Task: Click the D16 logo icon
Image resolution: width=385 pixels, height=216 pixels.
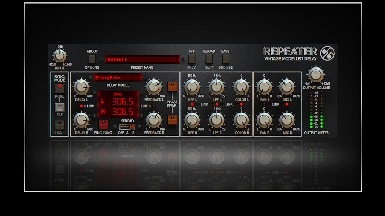Action: 327,53
